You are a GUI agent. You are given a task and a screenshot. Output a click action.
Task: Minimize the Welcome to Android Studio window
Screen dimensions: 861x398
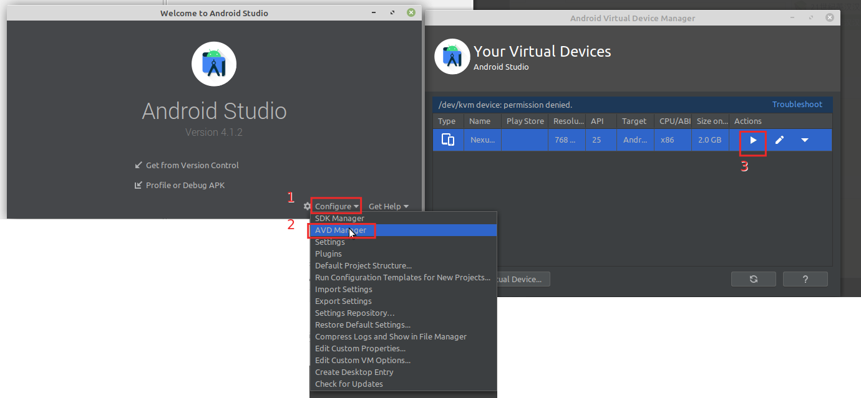pos(373,13)
